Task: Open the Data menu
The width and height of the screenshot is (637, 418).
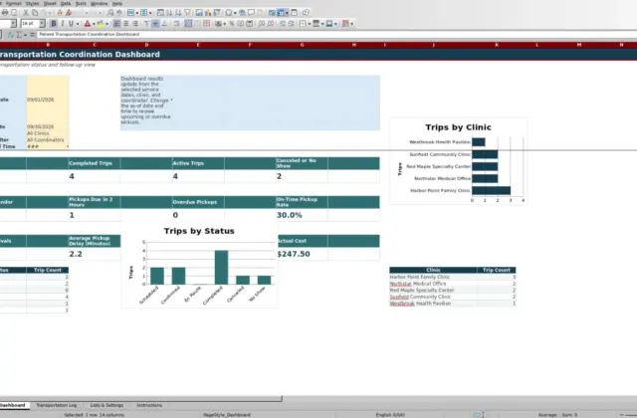Action: pos(66,3)
